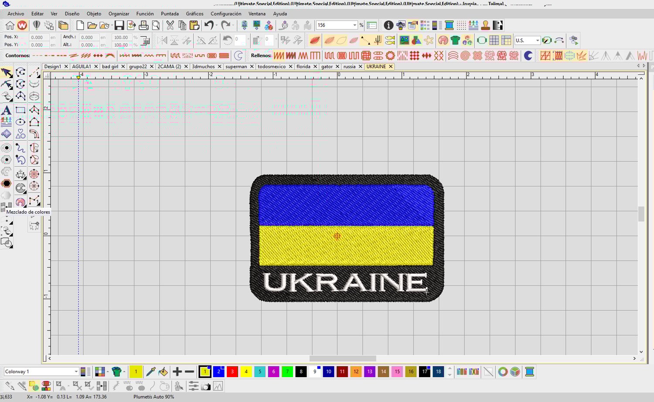Expand the Colorway 1 dropdown

76,372
